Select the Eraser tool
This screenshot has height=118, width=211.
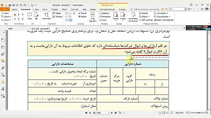pos(82,16)
